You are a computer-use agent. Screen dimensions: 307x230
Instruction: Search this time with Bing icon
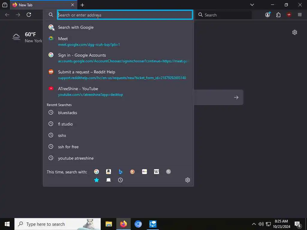coord(121,172)
